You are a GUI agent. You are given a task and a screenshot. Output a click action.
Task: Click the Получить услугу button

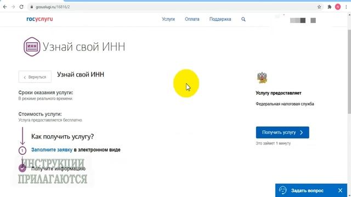(x=282, y=132)
